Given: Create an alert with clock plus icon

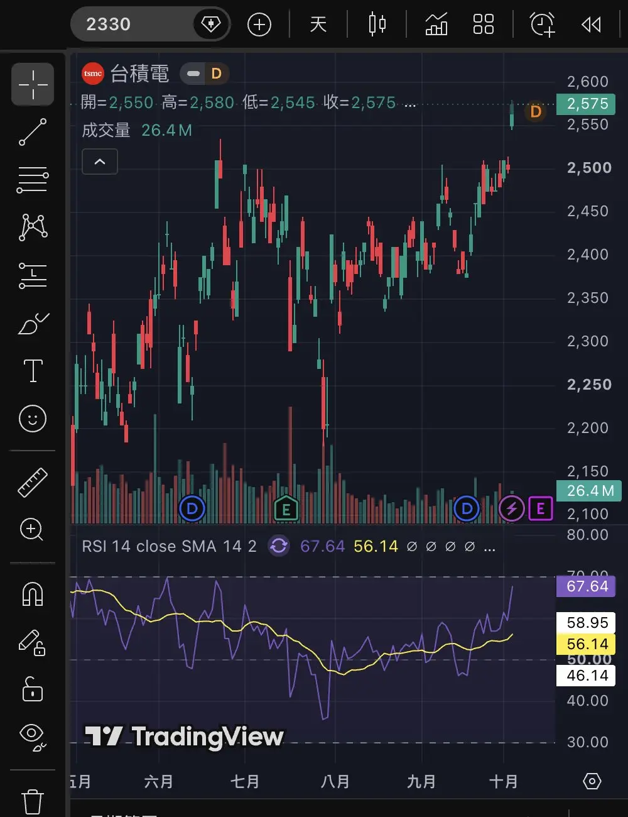Looking at the screenshot, I should point(542,25).
